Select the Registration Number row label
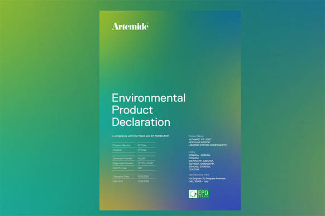 [x=123, y=163]
